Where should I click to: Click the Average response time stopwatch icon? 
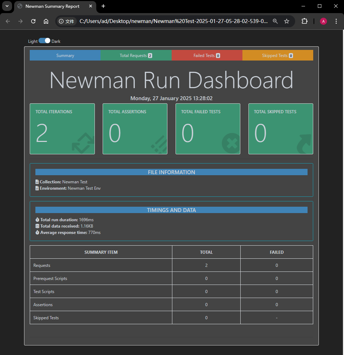coord(38,232)
